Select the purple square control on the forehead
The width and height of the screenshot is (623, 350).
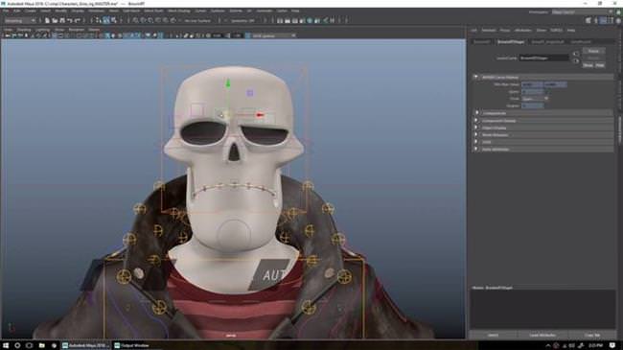[x=250, y=93]
